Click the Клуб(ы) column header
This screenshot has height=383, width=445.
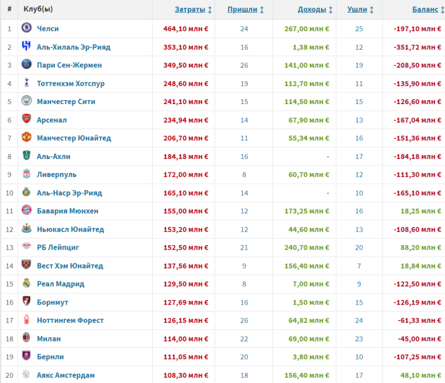tap(38, 10)
